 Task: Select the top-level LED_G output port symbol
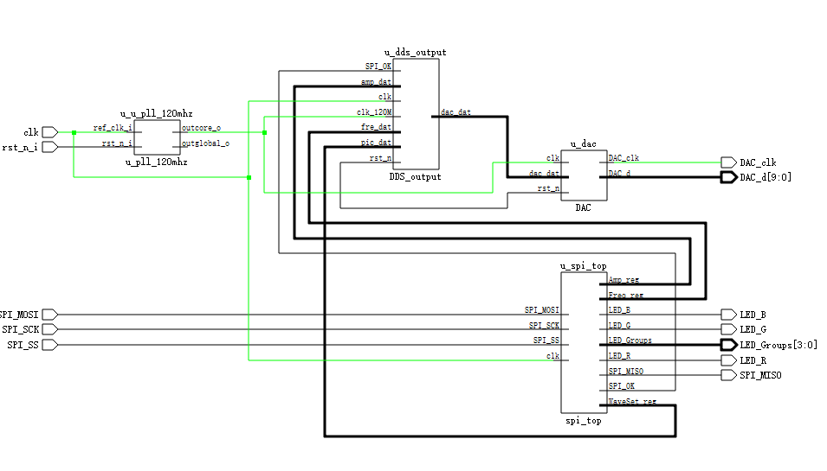coord(728,329)
